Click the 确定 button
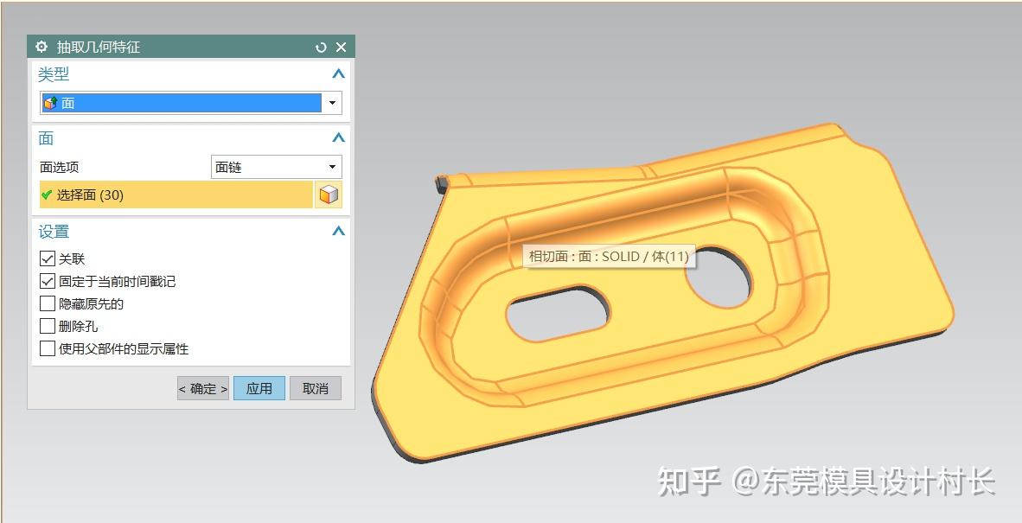 201,388
